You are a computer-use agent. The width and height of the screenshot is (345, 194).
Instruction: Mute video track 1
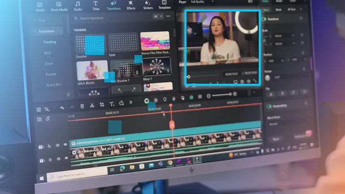click(x=58, y=159)
